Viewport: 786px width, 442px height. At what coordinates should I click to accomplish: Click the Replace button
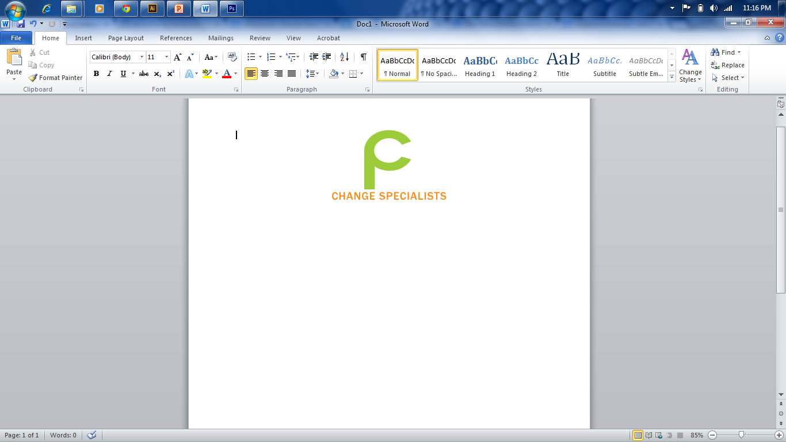728,65
